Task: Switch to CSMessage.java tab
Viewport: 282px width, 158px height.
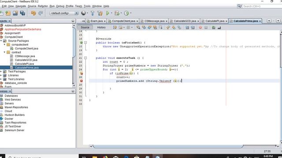Action: (x=154, y=21)
